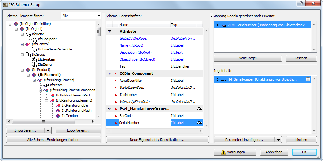
Task: Collapse the (IfcProduct) tree node
Action: coord(22,70)
